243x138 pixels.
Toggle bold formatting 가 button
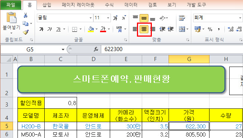pos(41,29)
